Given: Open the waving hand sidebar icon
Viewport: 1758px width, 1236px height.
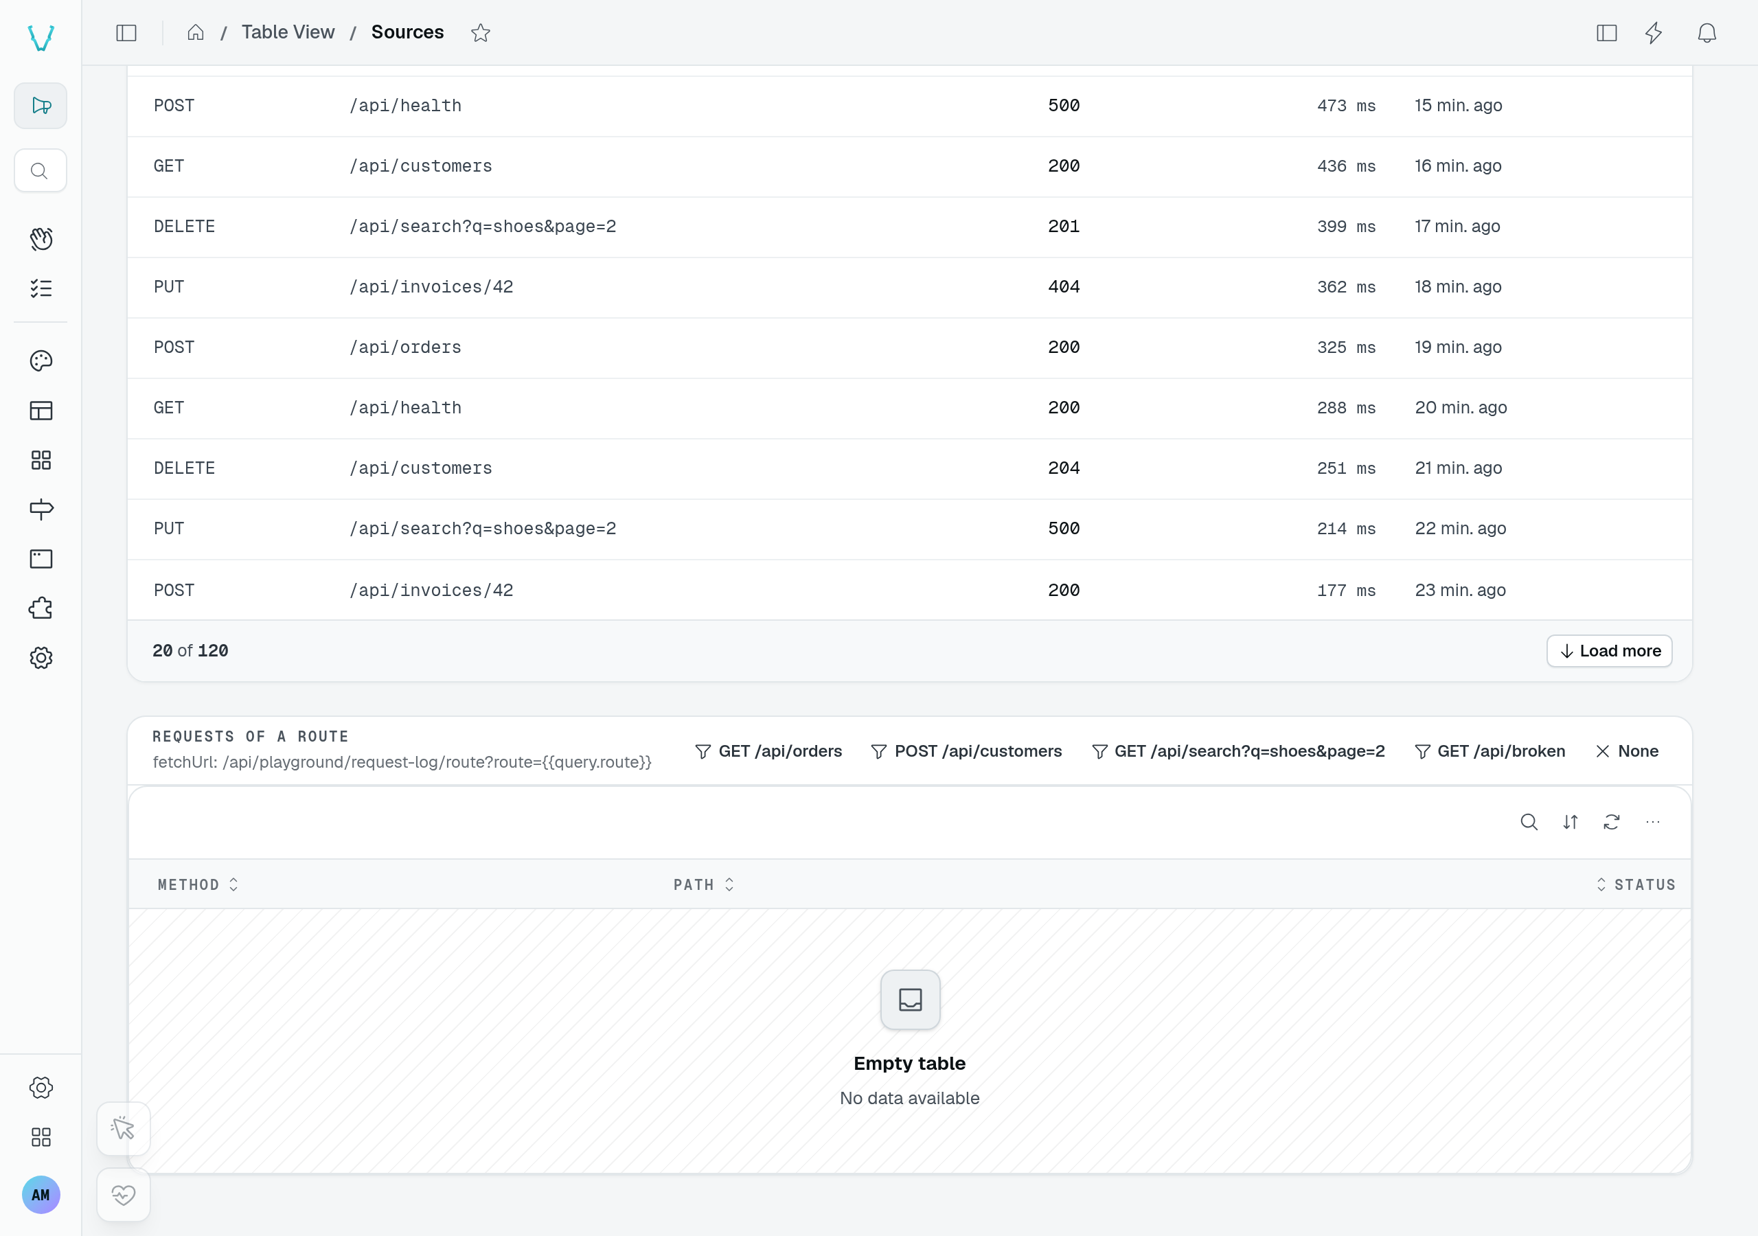Looking at the screenshot, I should pos(41,239).
